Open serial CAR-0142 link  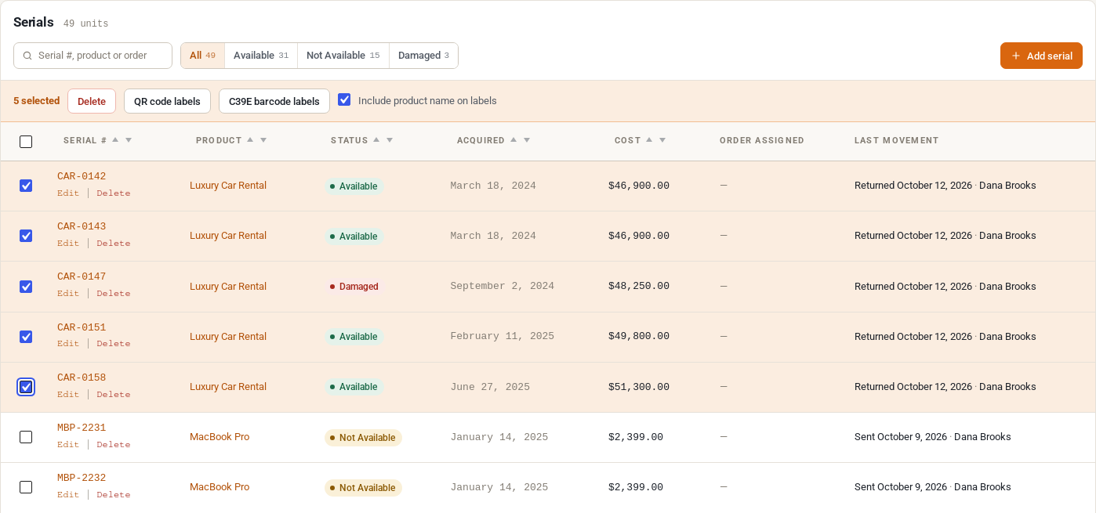[82, 176]
